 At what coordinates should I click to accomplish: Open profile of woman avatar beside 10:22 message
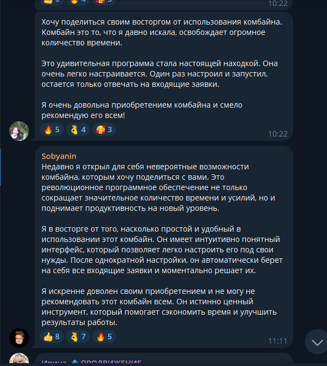[19, 131]
